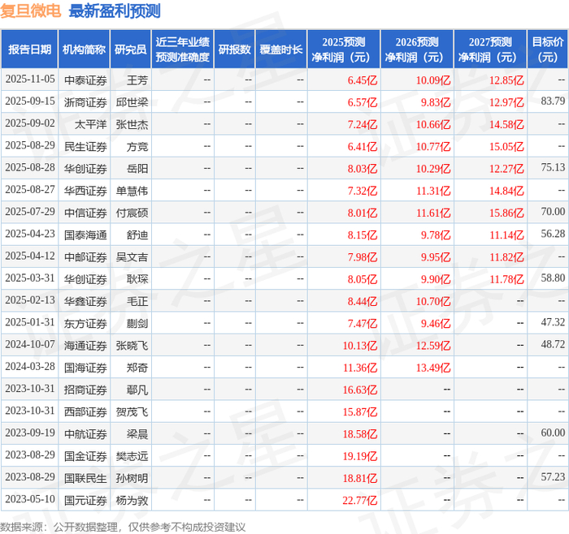This screenshot has height=534, width=569.
Task: Click 东方证券 institution name
Action: [x=85, y=323]
